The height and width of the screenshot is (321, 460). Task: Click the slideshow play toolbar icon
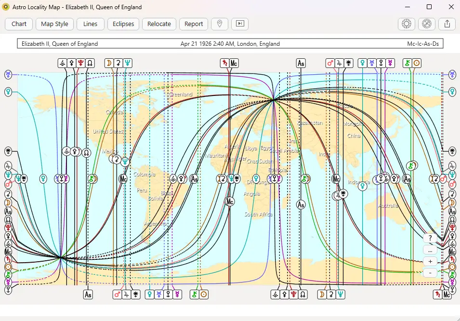(x=240, y=24)
